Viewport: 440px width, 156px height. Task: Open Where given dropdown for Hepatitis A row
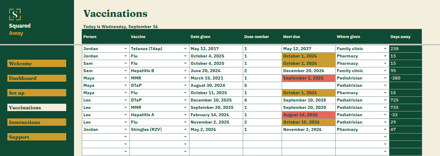[x=385, y=115]
